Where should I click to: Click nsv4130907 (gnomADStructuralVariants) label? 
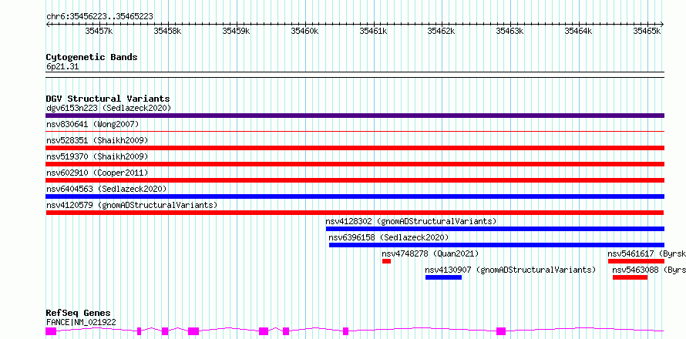pyautogui.click(x=510, y=270)
